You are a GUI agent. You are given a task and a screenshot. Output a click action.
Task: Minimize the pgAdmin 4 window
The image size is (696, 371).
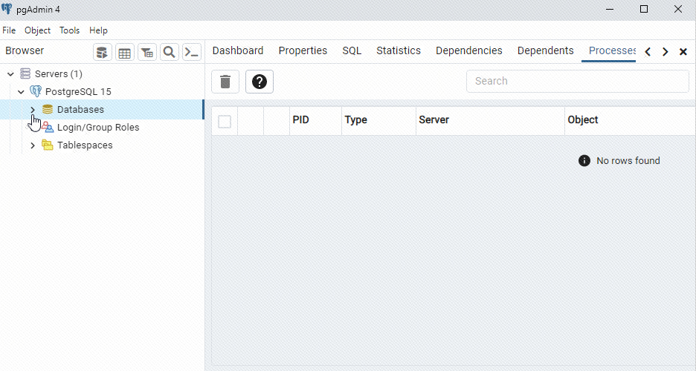[610, 10]
